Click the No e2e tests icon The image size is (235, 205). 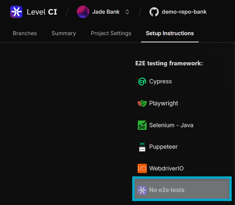point(142,190)
